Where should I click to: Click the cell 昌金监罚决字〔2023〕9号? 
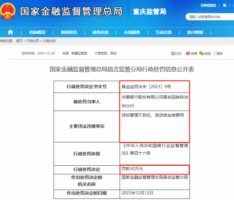coord(155,87)
